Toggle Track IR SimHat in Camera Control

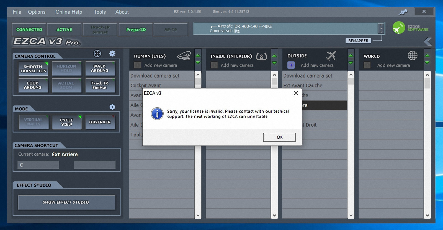[x=100, y=85]
